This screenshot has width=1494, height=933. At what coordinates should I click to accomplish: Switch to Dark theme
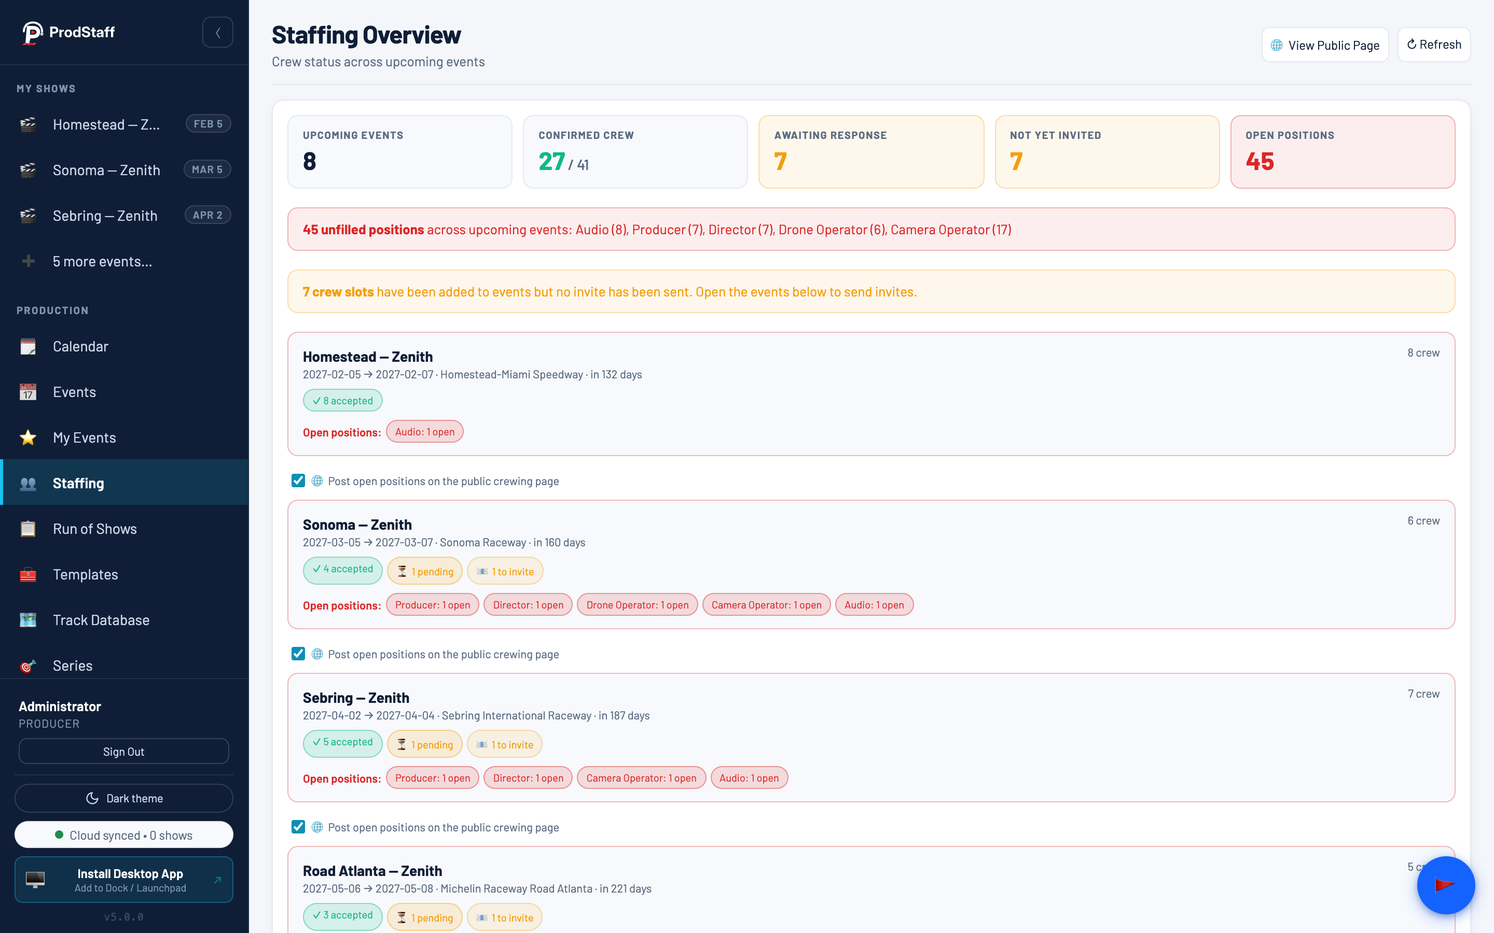[123, 798]
